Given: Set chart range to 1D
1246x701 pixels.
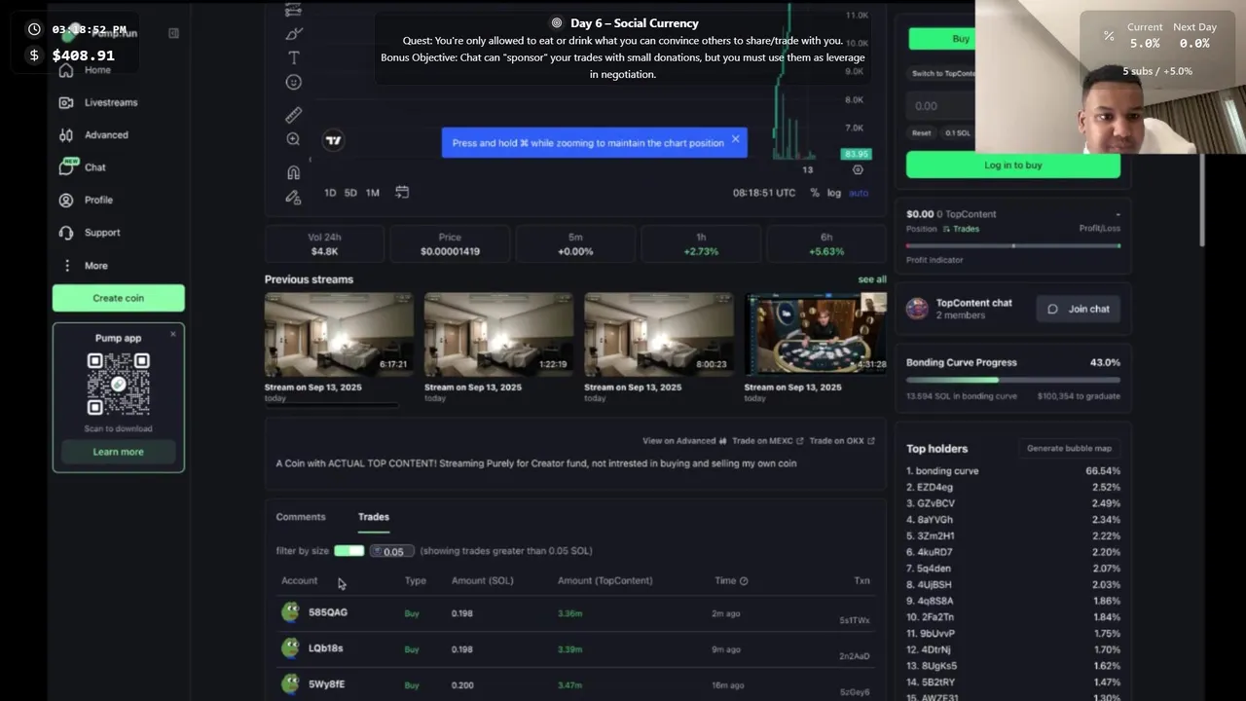Looking at the screenshot, I should 330,193.
